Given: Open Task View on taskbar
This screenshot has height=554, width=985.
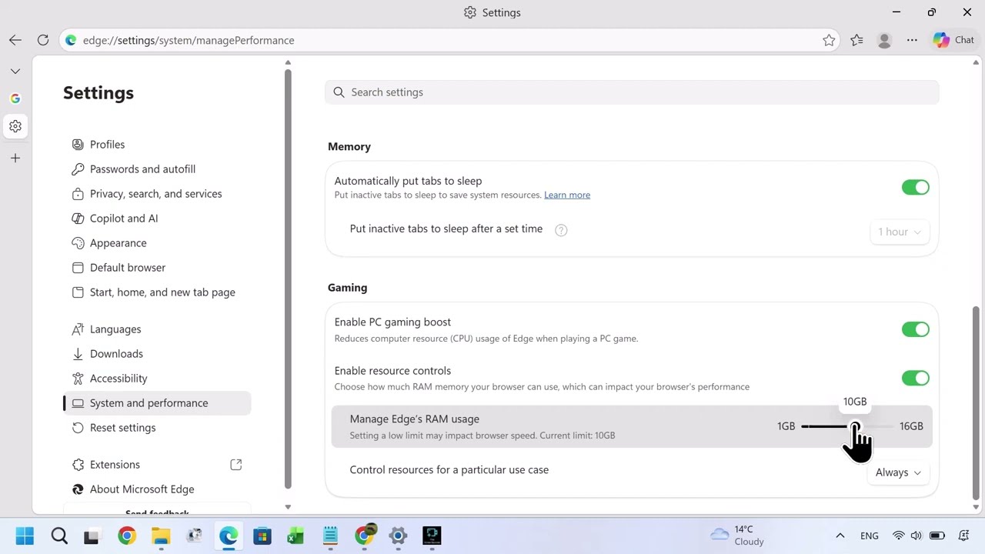Looking at the screenshot, I should point(92,536).
